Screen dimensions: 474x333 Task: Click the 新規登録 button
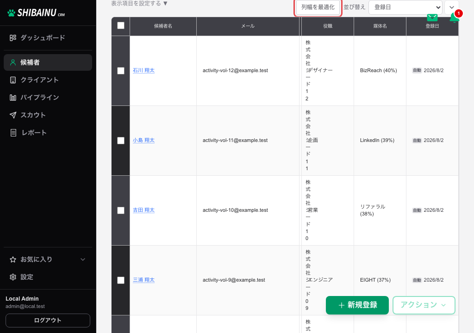tap(357, 305)
